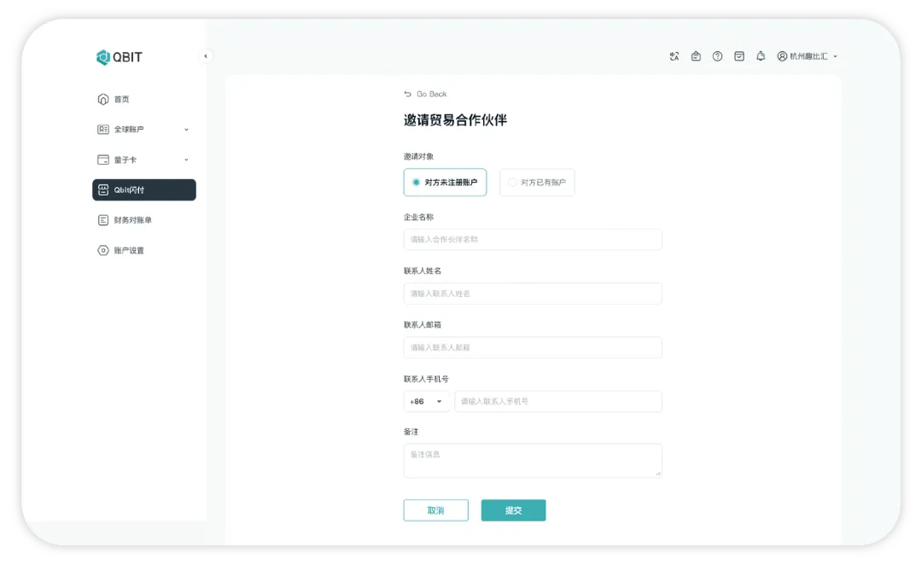Focus the 联系人邮箱 input field

pos(533,347)
